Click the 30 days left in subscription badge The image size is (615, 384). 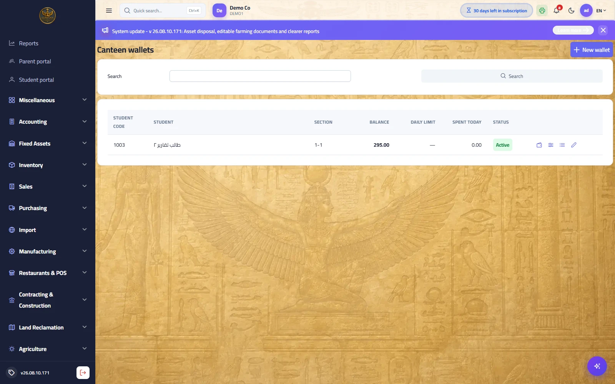497,11
